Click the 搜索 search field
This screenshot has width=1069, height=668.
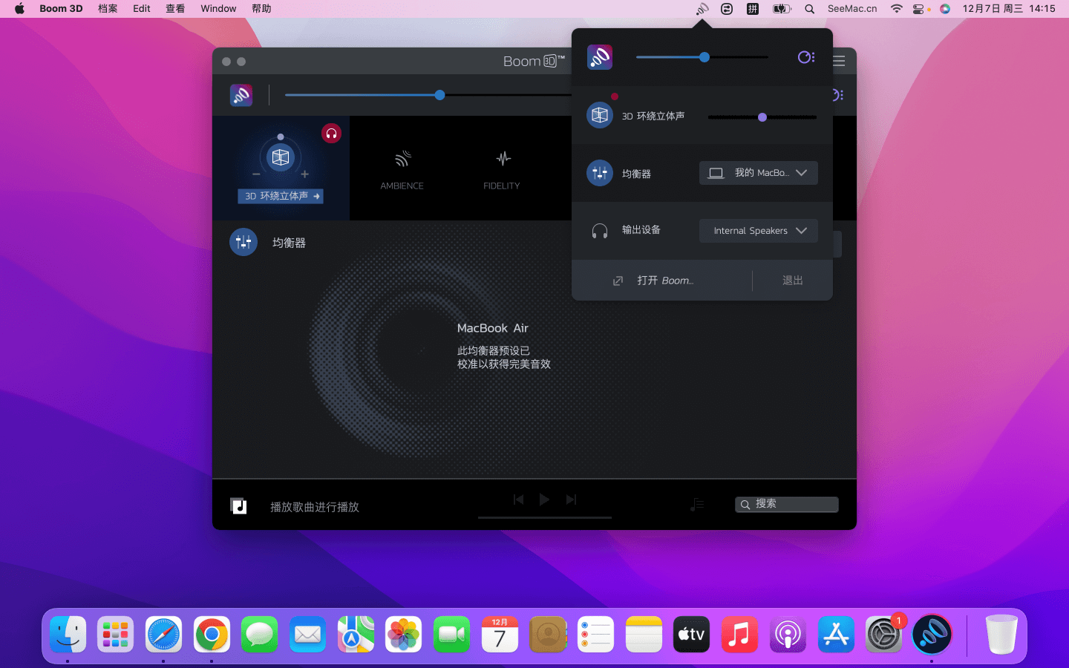tap(787, 505)
